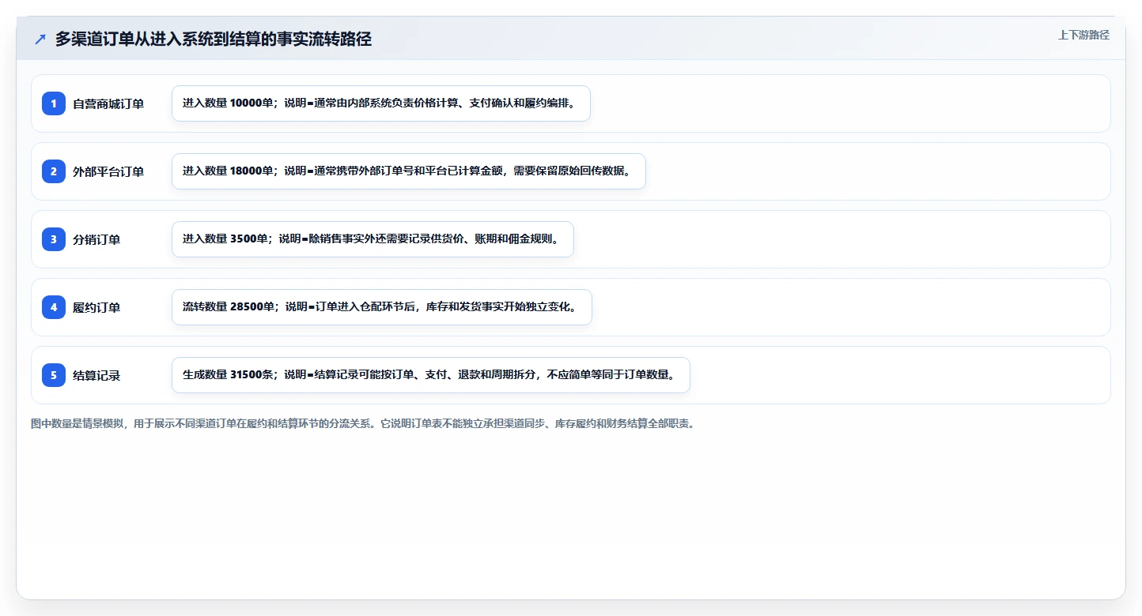Click the 结算记录 label
The width and height of the screenshot is (1142, 616).
click(x=96, y=375)
